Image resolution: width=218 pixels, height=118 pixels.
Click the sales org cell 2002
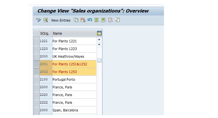tap(46, 72)
